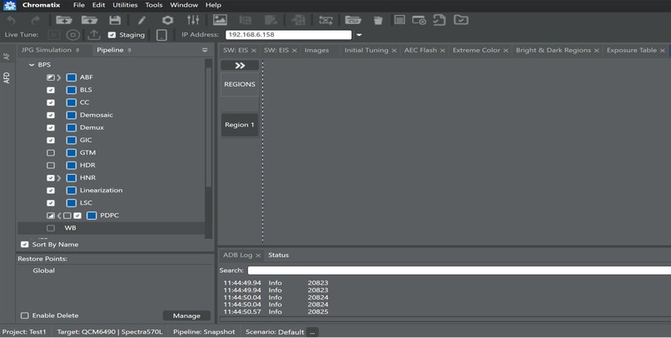
Task: Switch to the Initial Tuning tab
Action: [366, 50]
